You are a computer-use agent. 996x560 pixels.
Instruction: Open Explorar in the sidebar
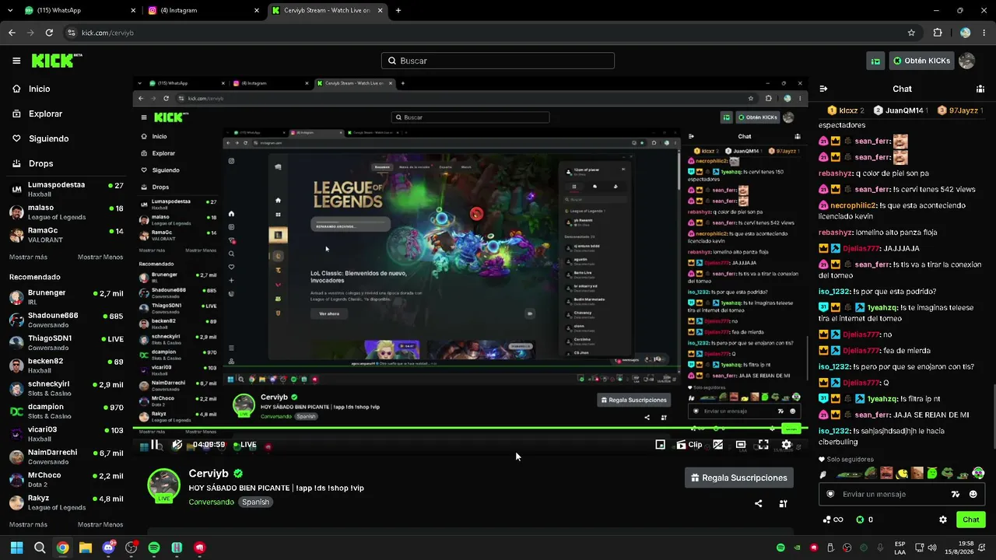click(x=45, y=114)
